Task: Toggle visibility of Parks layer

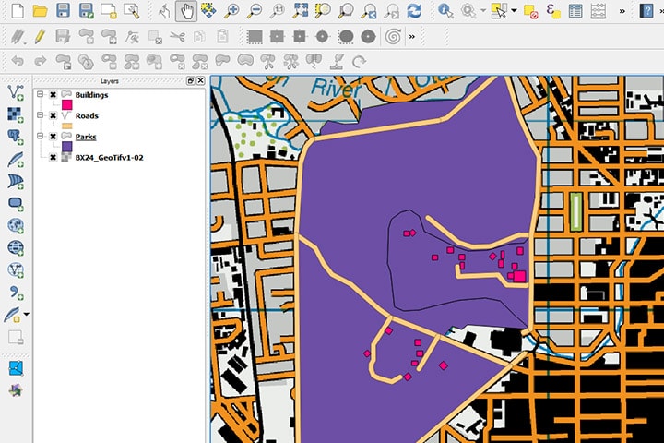Action: tap(53, 136)
